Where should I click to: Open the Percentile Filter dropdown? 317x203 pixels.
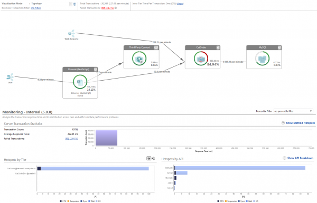pos(293,111)
